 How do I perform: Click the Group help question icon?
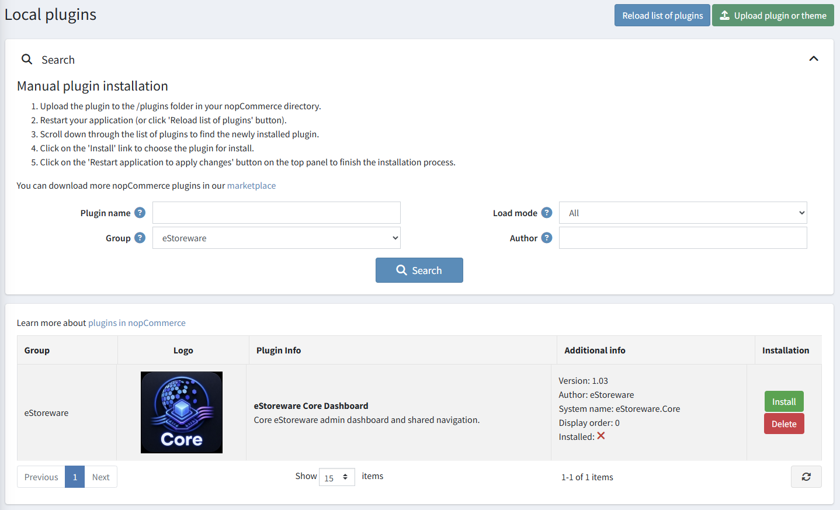coord(140,238)
